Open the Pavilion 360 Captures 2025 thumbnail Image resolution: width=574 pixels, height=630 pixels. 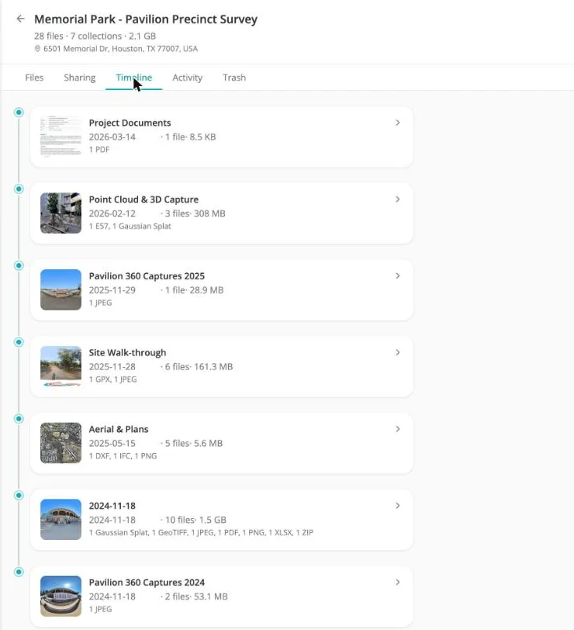click(x=61, y=289)
